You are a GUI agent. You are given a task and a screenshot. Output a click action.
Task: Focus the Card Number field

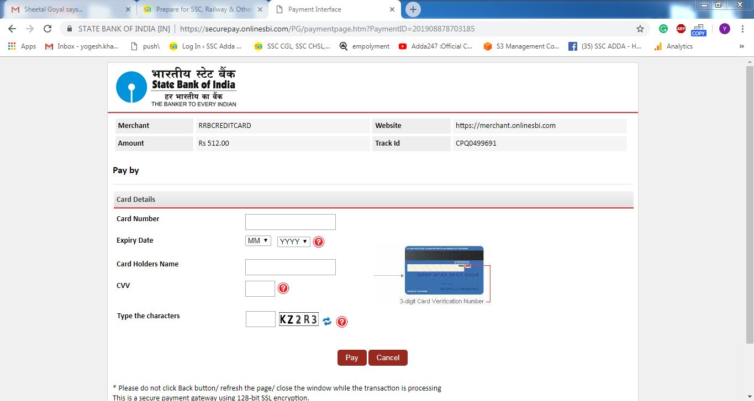[291, 222]
